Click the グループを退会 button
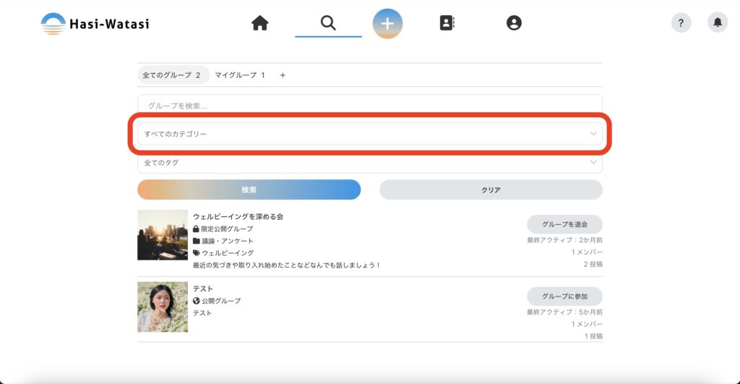The image size is (740, 384). [564, 224]
